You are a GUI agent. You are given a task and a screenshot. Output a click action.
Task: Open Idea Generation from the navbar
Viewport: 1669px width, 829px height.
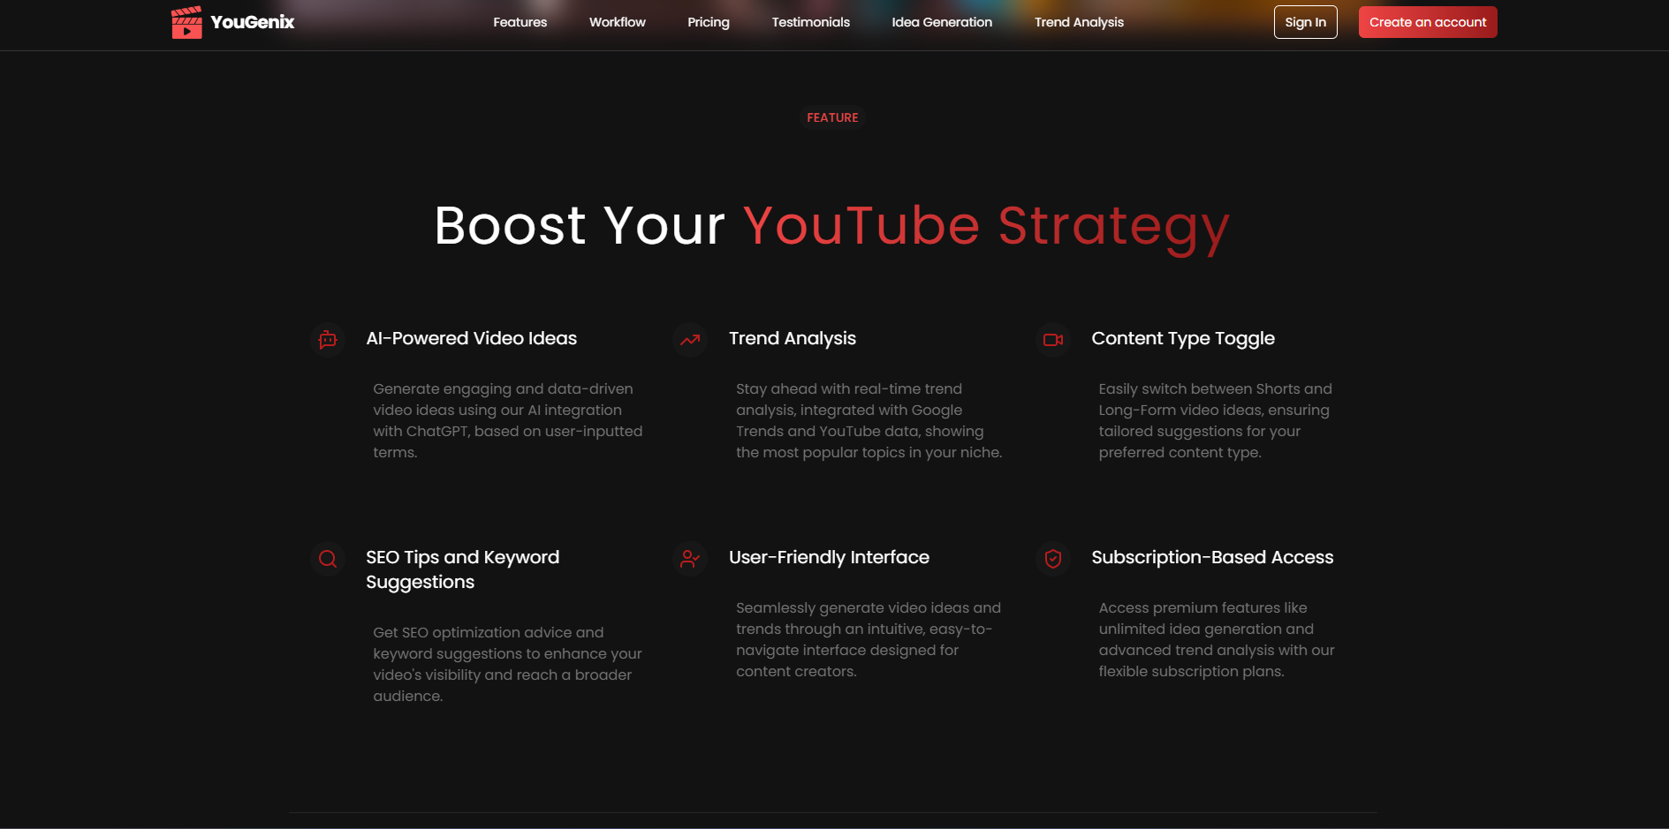pos(942,22)
